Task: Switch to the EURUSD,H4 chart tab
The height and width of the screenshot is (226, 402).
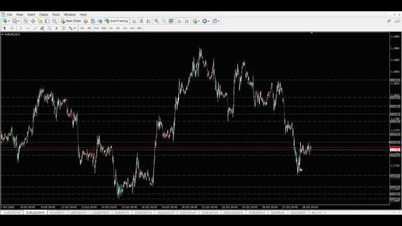Action: coord(13,213)
